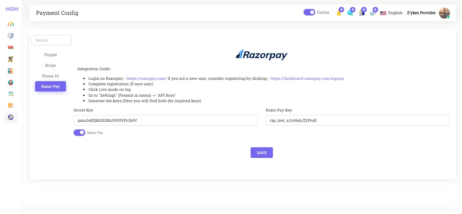Open the dashboard.razorpay.com/signup link
The width and height of the screenshot is (462, 214).
click(307, 78)
